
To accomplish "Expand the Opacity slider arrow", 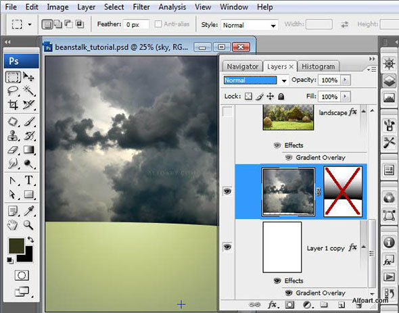I will tap(346, 80).
